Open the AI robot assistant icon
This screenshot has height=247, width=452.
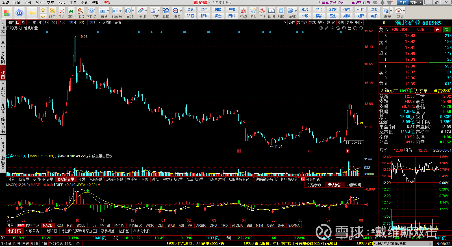click(19, 13)
